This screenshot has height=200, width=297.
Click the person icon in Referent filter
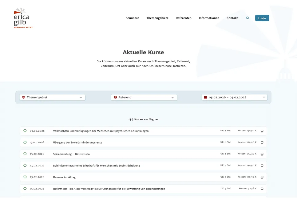tap(115, 97)
